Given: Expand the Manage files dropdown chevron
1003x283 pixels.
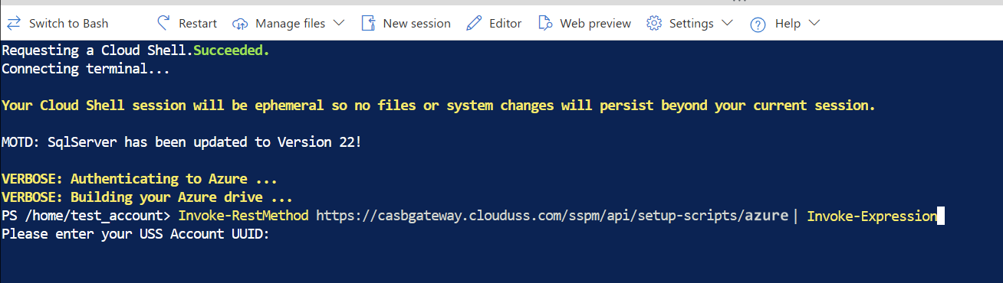Looking at the screenshot, I should (339, 23).
